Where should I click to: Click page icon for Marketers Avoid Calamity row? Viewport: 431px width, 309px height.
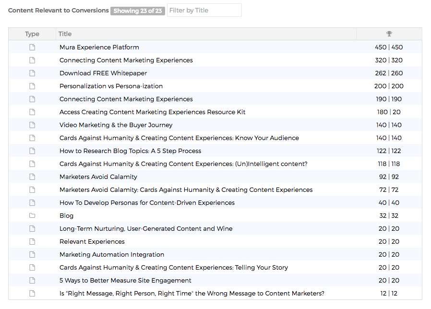coord(32,177)
